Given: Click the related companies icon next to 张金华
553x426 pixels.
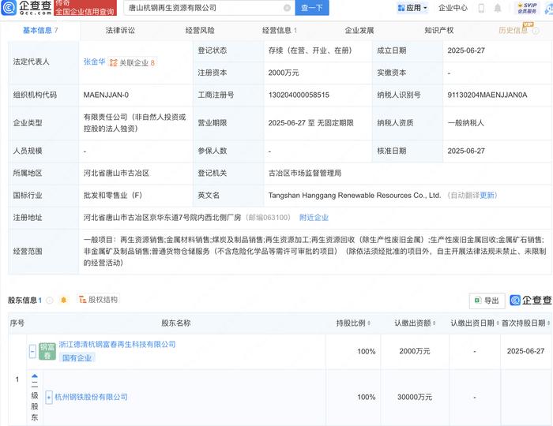Looking at the screenshot, I should click(113, 63).
